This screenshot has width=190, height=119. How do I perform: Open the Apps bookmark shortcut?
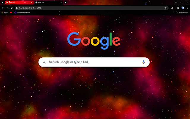coord(4,12)
